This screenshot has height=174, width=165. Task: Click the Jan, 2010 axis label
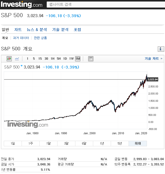tap(118, 133)
